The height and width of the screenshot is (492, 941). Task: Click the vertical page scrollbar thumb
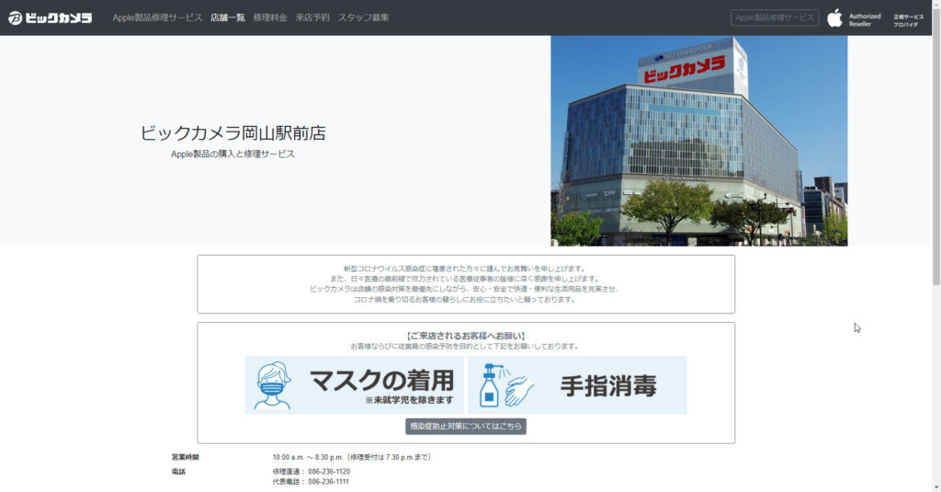click(936, 147)
